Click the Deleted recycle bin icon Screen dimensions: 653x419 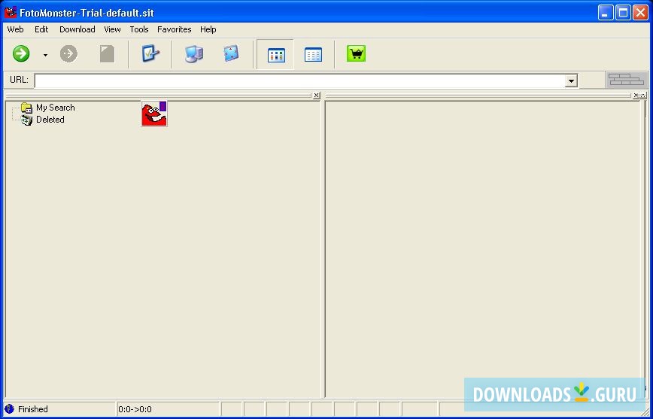tap(26, 120)
